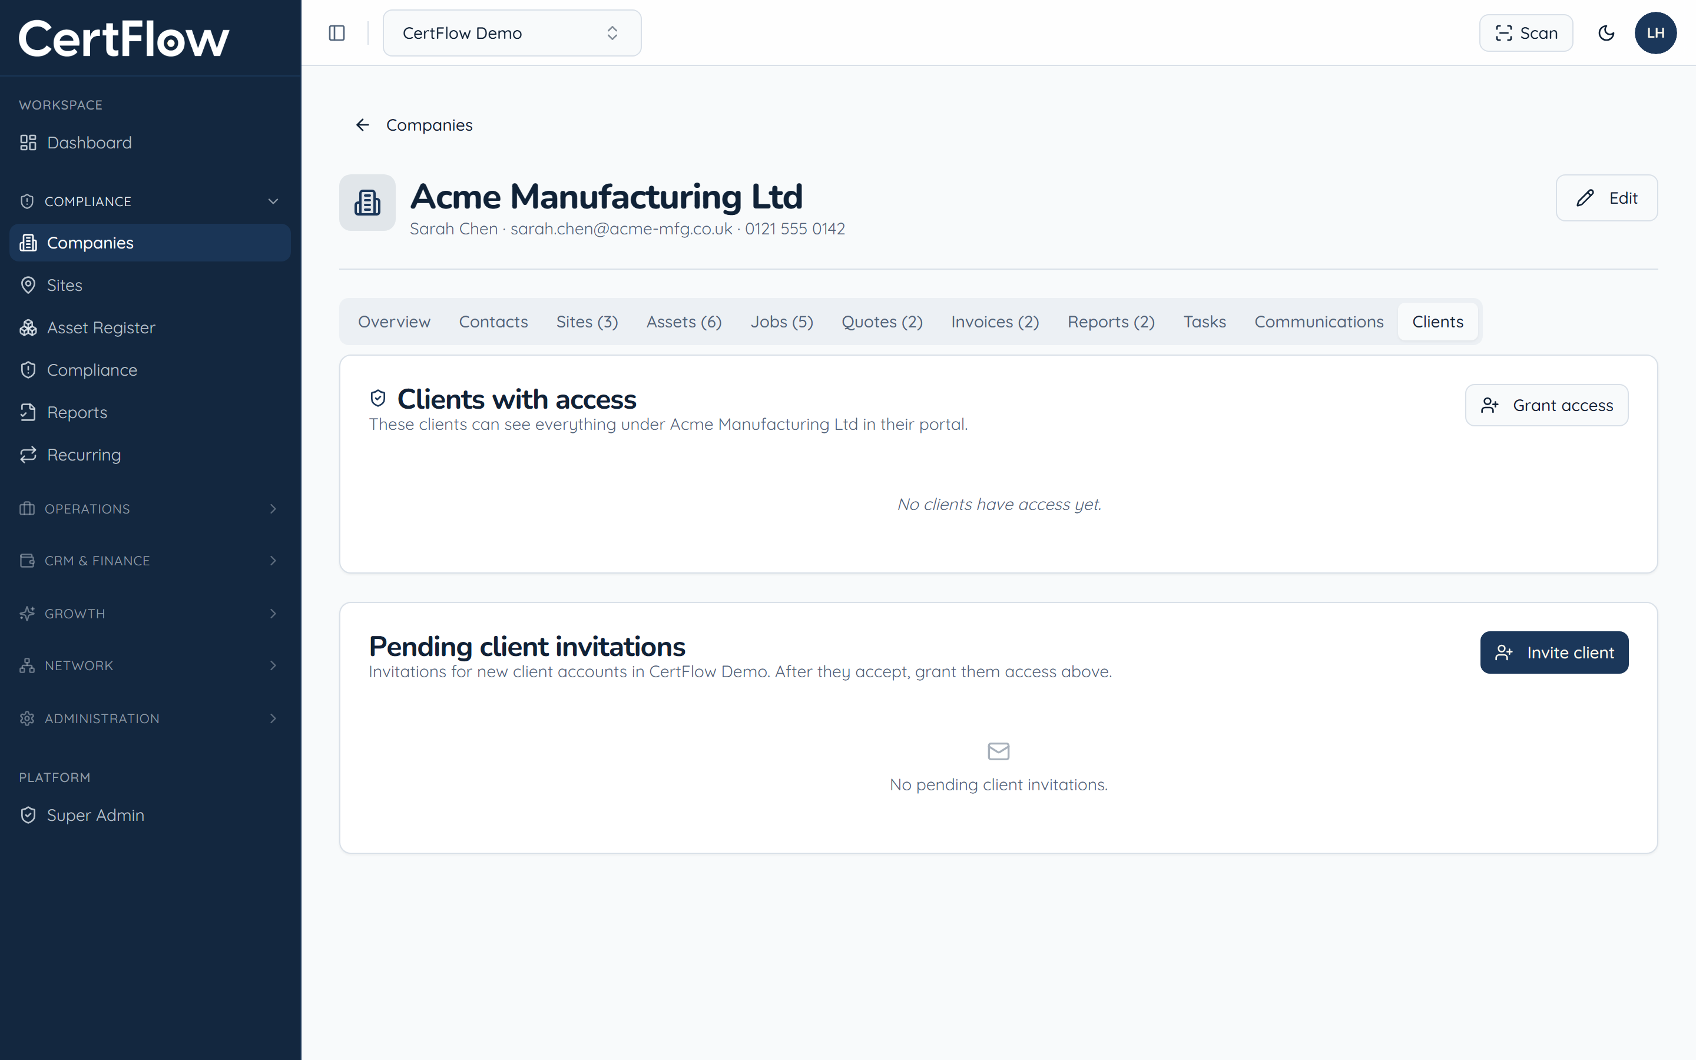
Task: Open Asset Register in the sidebar
Action: [150, 327]
